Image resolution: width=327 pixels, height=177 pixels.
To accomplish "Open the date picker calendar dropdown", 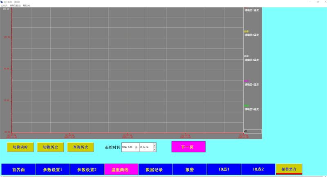I will click(x=137, y=147).
